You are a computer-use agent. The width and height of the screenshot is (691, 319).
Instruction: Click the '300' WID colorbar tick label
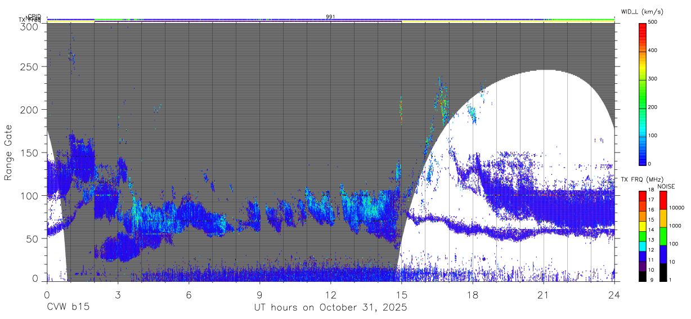(653, 79)
